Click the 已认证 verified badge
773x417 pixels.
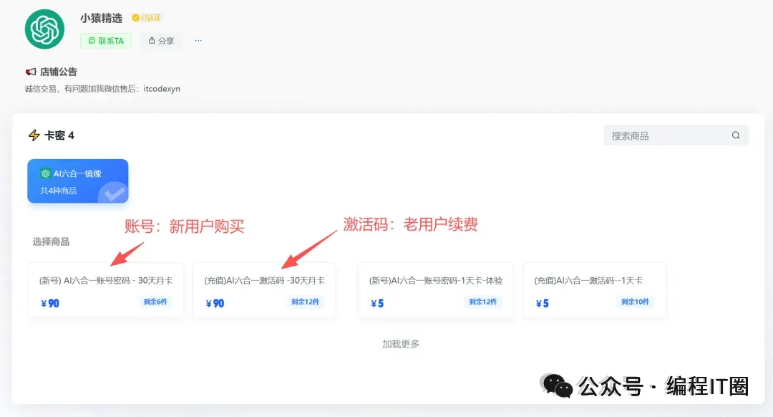(x=146, y=18)
